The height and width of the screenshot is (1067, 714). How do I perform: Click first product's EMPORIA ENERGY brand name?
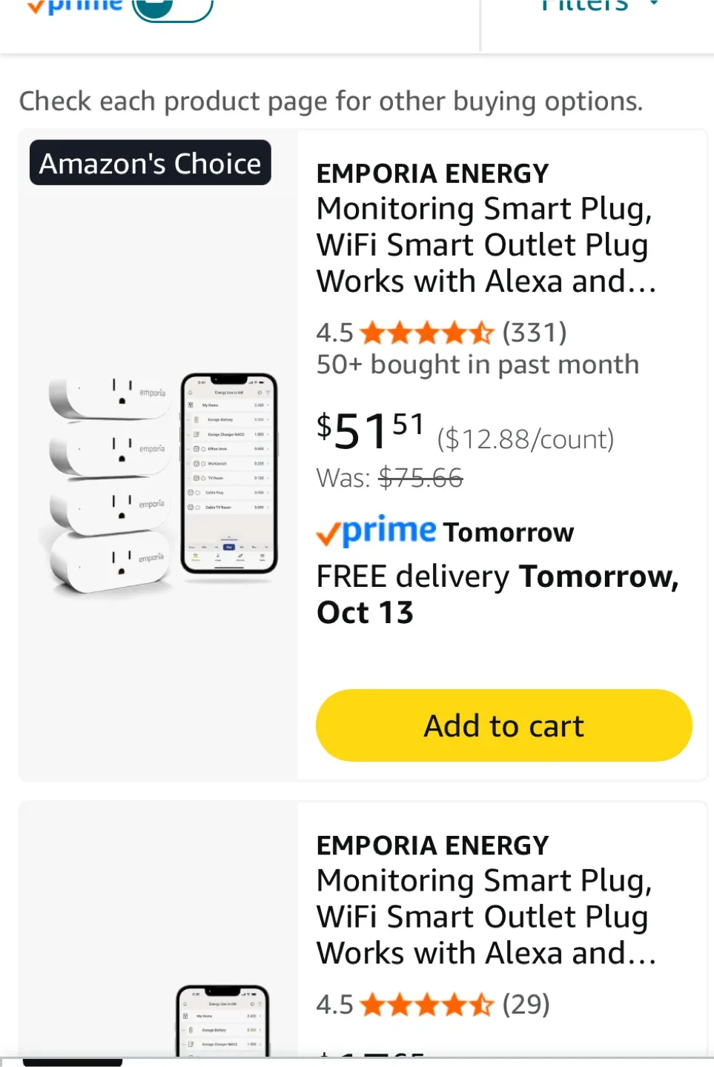tap(432, 174)
